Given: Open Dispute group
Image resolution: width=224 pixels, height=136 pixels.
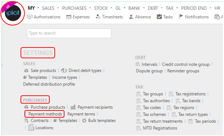Looking at the screenshot, I should pos(149,71).
